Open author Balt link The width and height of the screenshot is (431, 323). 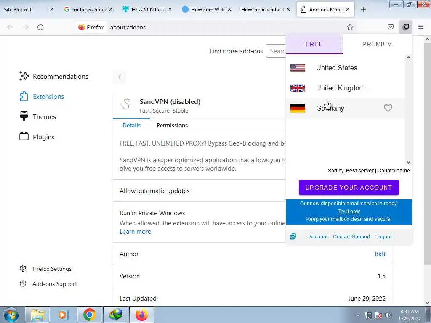coord(380,254)
